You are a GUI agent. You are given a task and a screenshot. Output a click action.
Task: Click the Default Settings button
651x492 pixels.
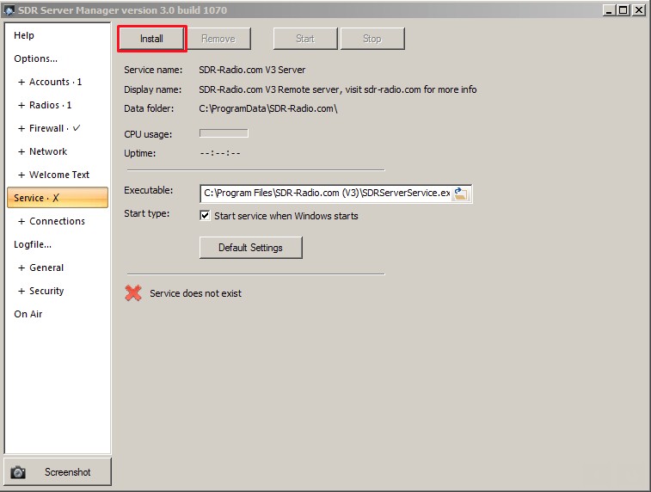tap(251, 248)
